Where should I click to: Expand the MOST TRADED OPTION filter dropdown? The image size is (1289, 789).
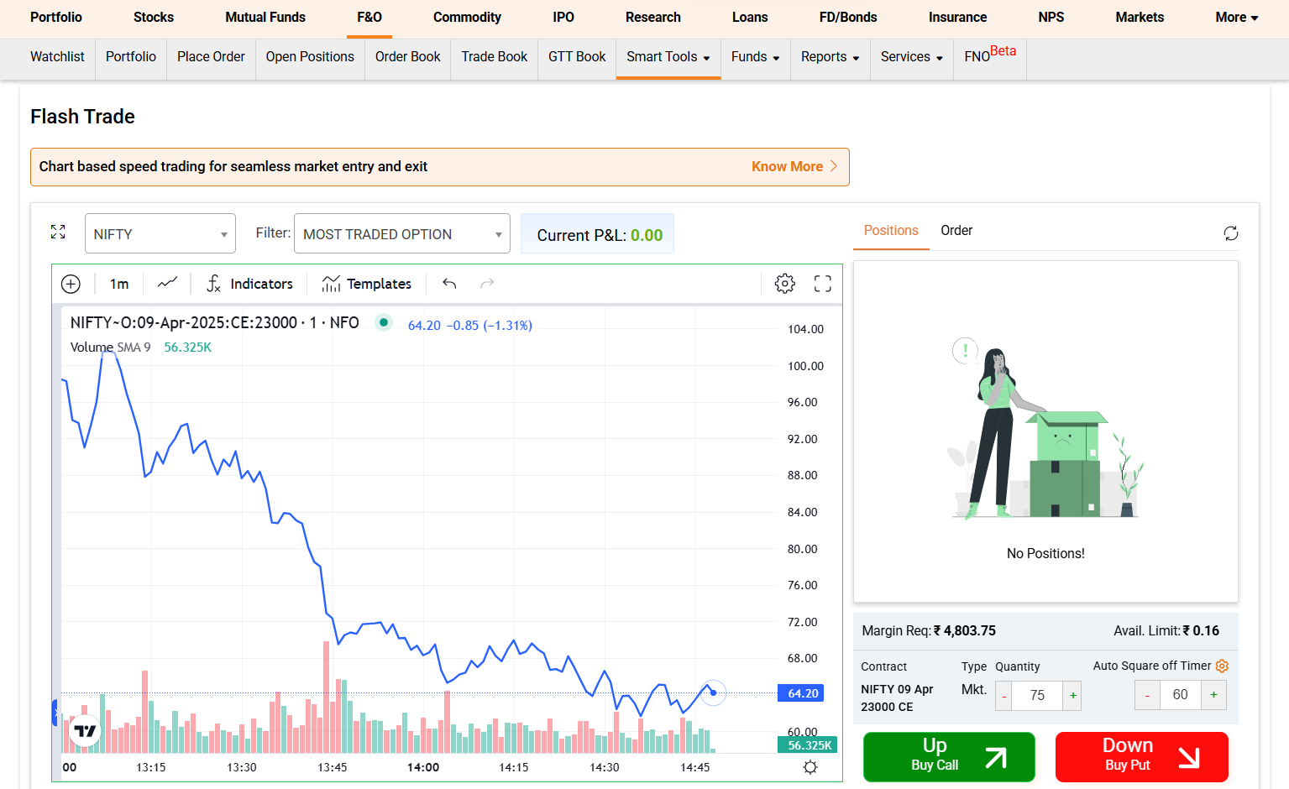[x=401, y=234]
